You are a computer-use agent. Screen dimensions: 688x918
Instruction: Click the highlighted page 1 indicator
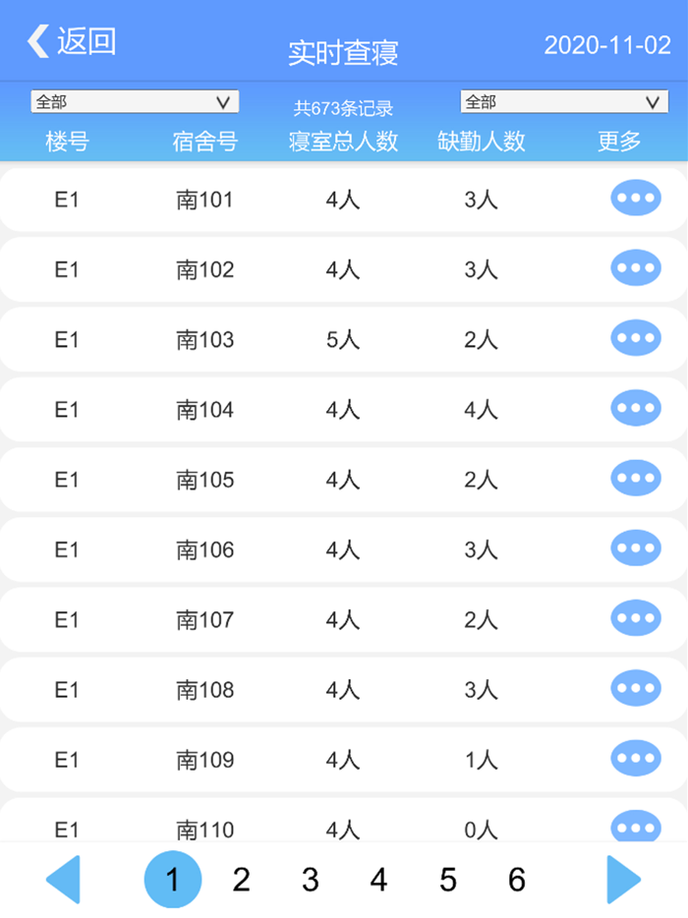pos(173,880)
